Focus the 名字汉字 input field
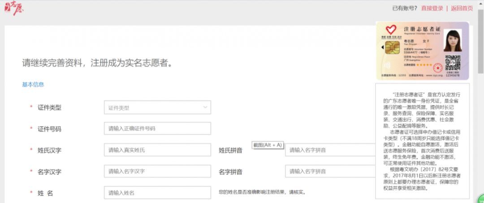The height and width of the screenshot is (203, 484). 157,171
